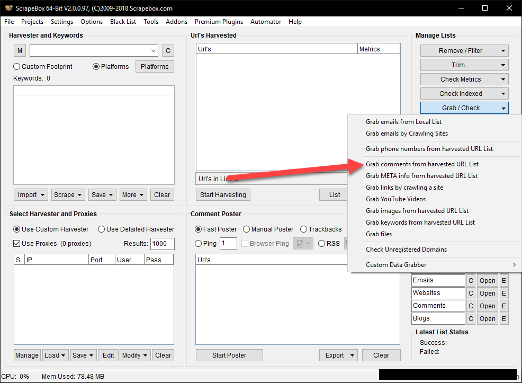Open the Trim... dropdown
This screenshot has width=522, height=383.
pyautogui.click(x=464, y=65)
